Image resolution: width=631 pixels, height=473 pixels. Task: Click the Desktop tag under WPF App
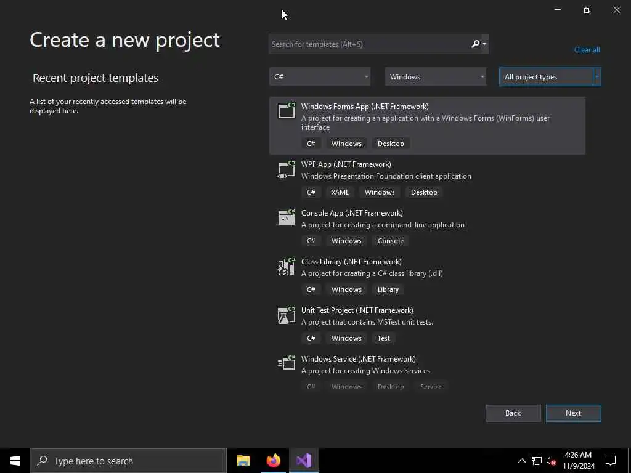(424, 192)
